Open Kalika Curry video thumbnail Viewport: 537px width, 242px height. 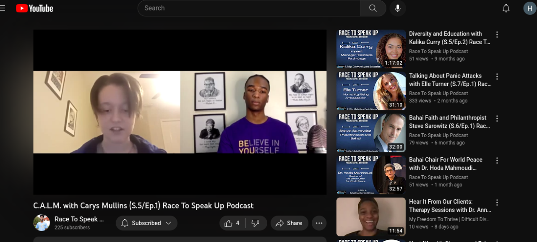pos(371,49)
